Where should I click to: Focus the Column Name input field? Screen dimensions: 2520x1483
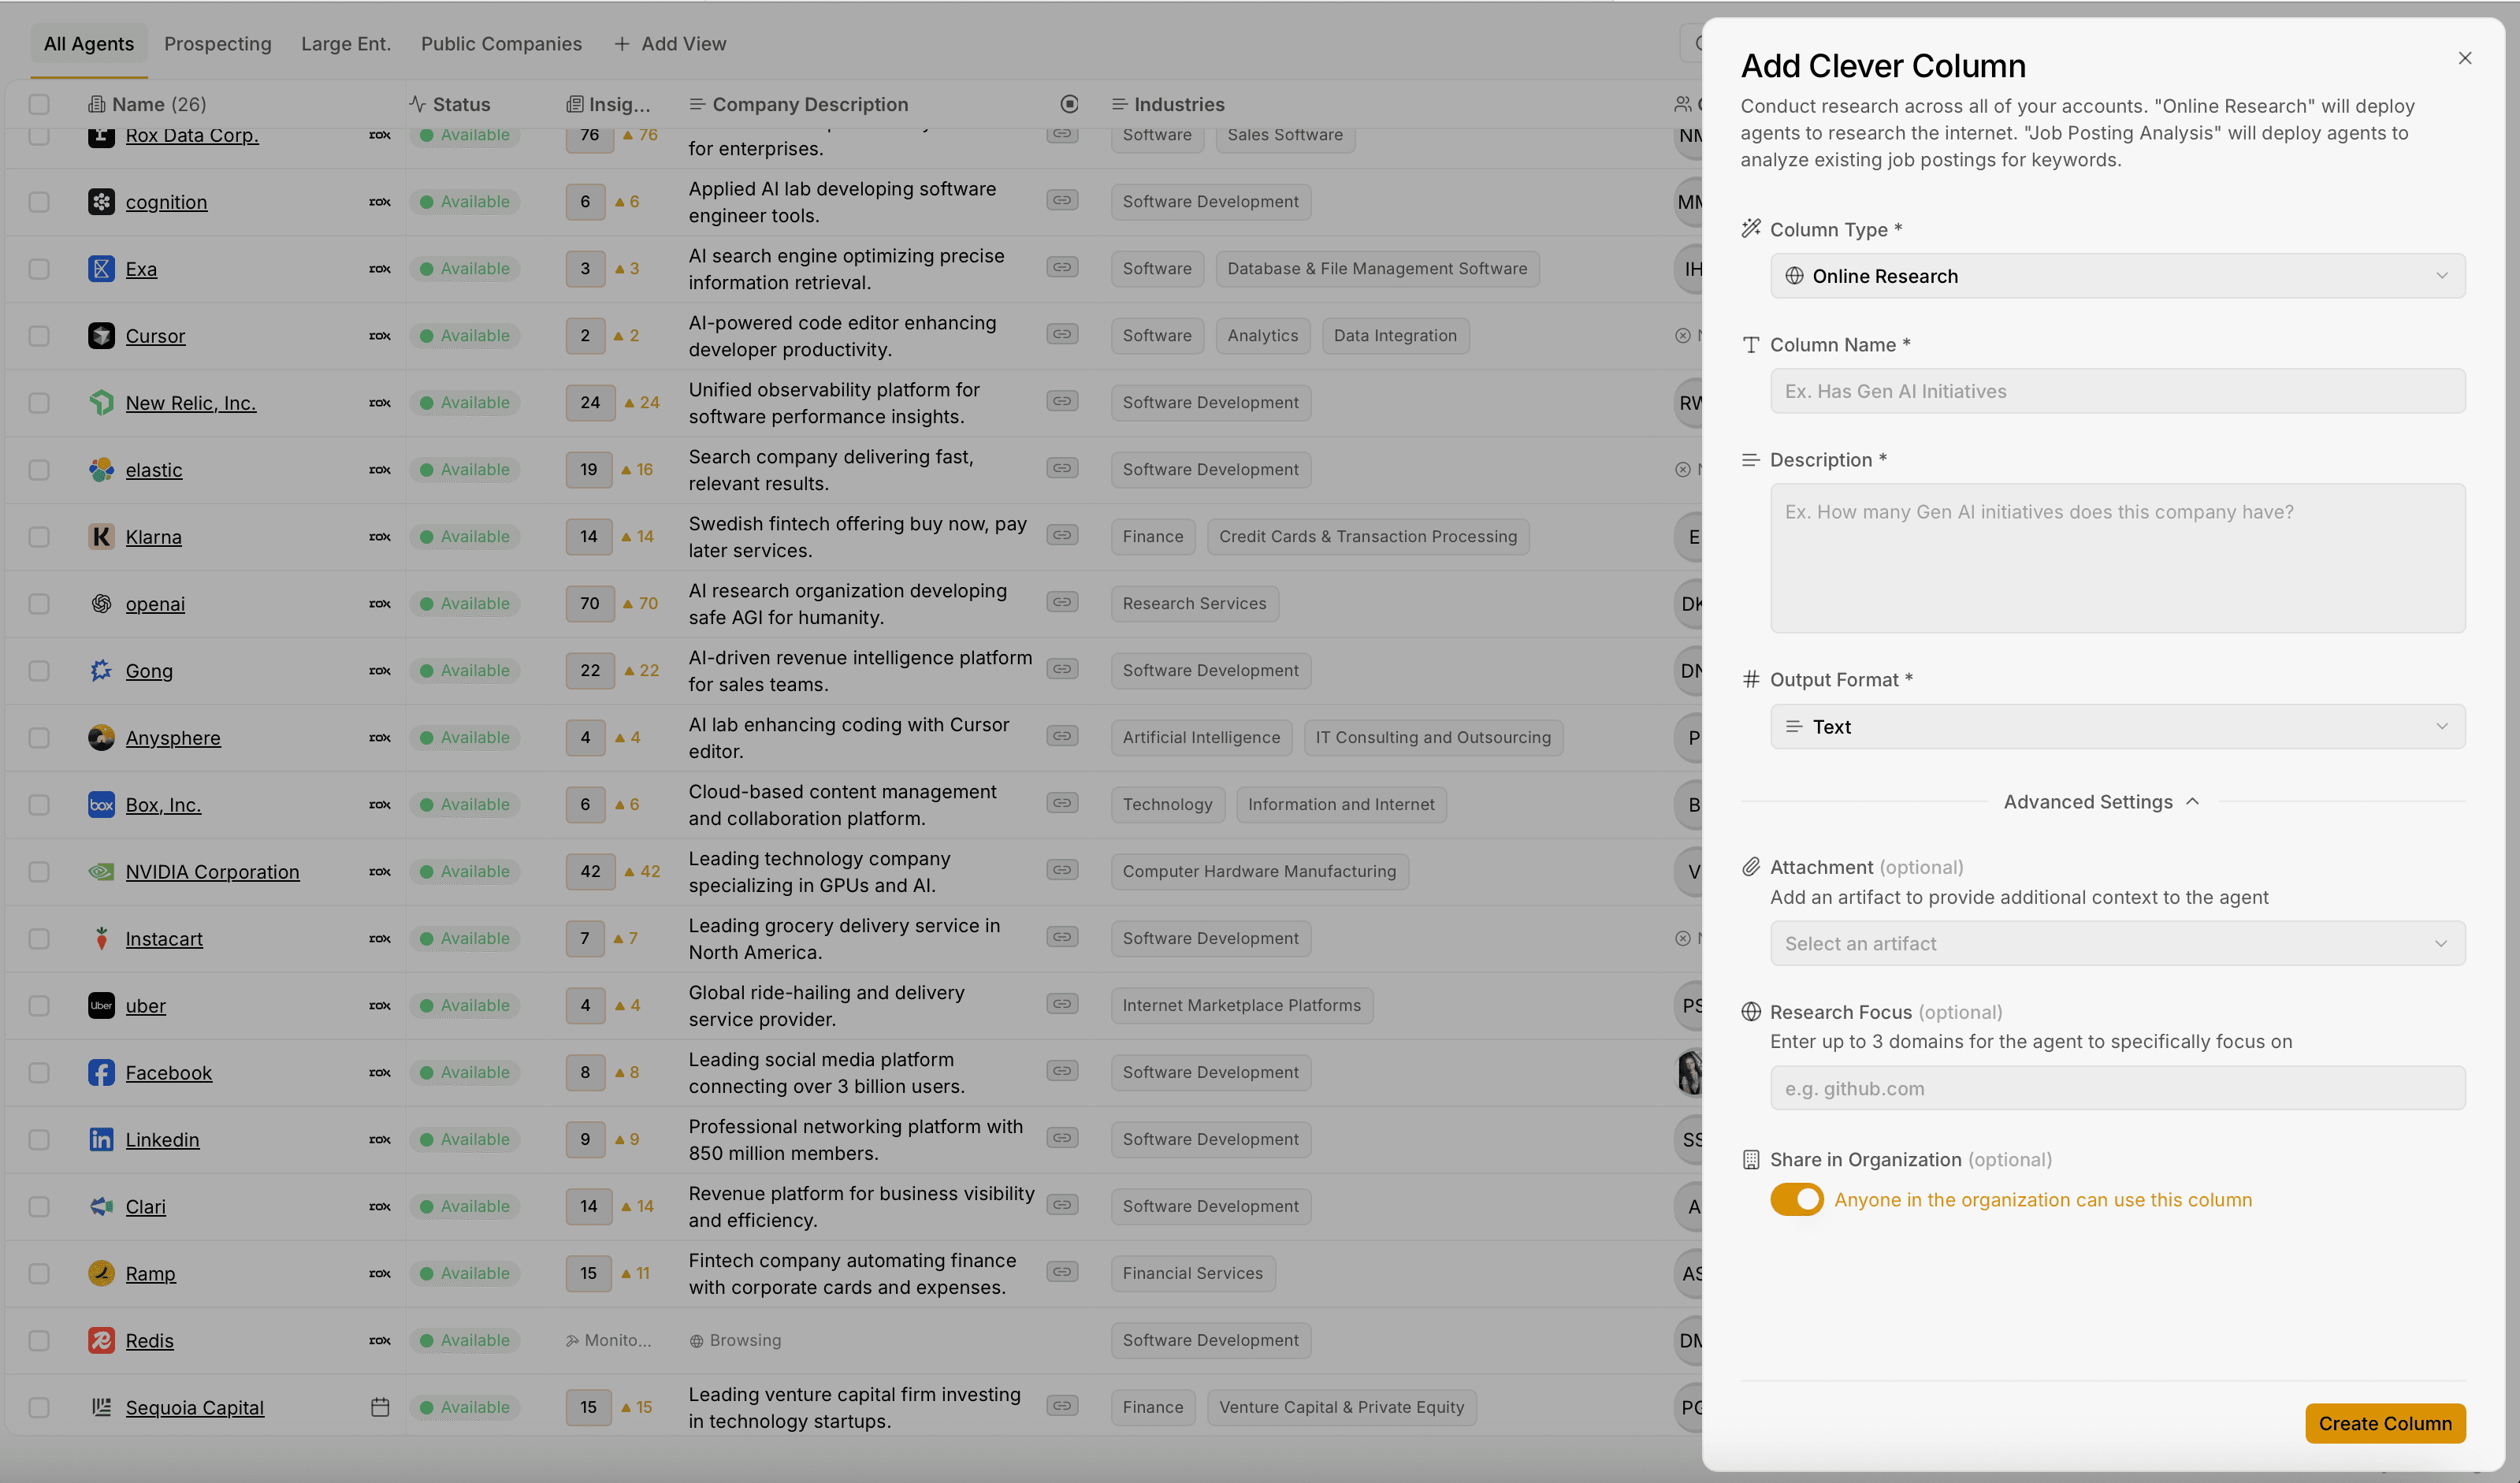(x=2117, y=391)
